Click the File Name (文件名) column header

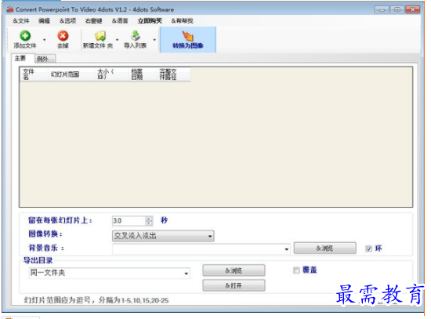pyautogui.click(x=34, y=74)
